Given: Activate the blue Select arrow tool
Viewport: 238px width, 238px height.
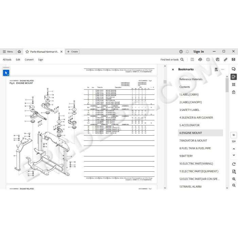Looking at the screenshot, I should [6, 73].
